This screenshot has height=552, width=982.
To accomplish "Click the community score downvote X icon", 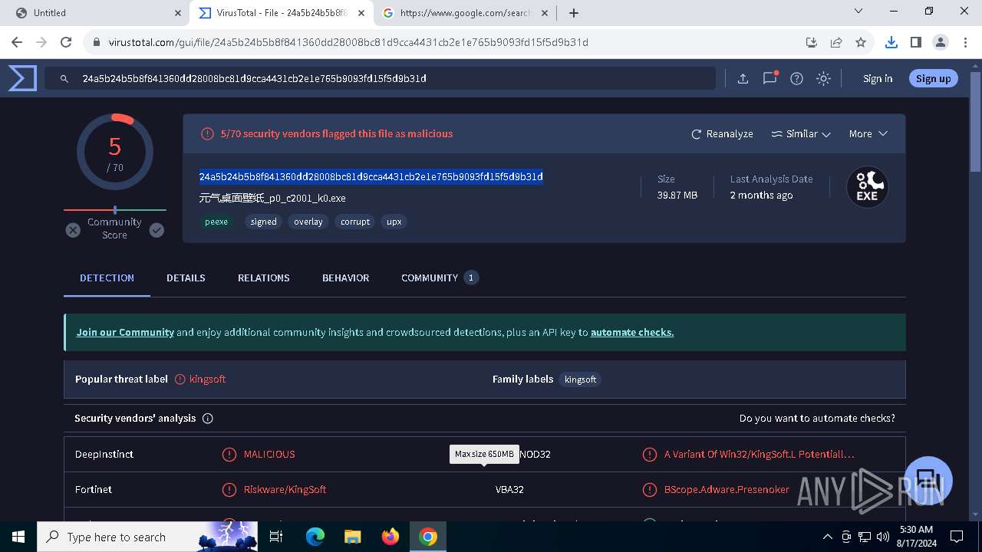I will coord(73,229).
